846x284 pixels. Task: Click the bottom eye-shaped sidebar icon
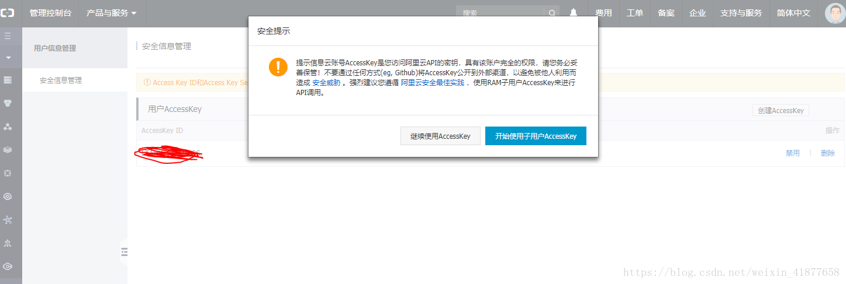pos(8,266)
